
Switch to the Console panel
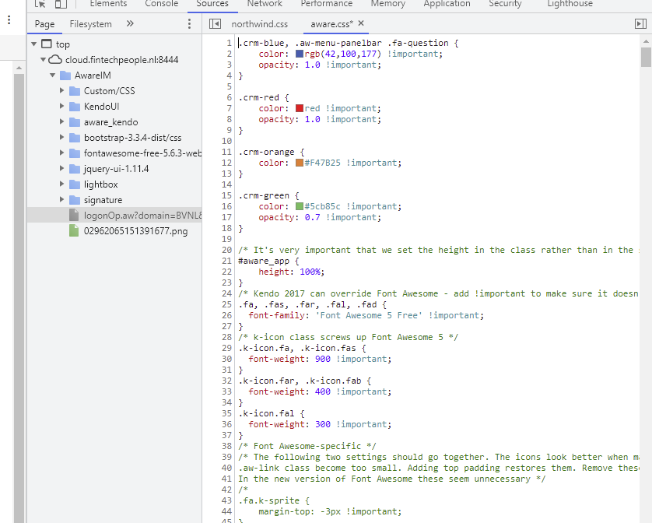point(161,4)
